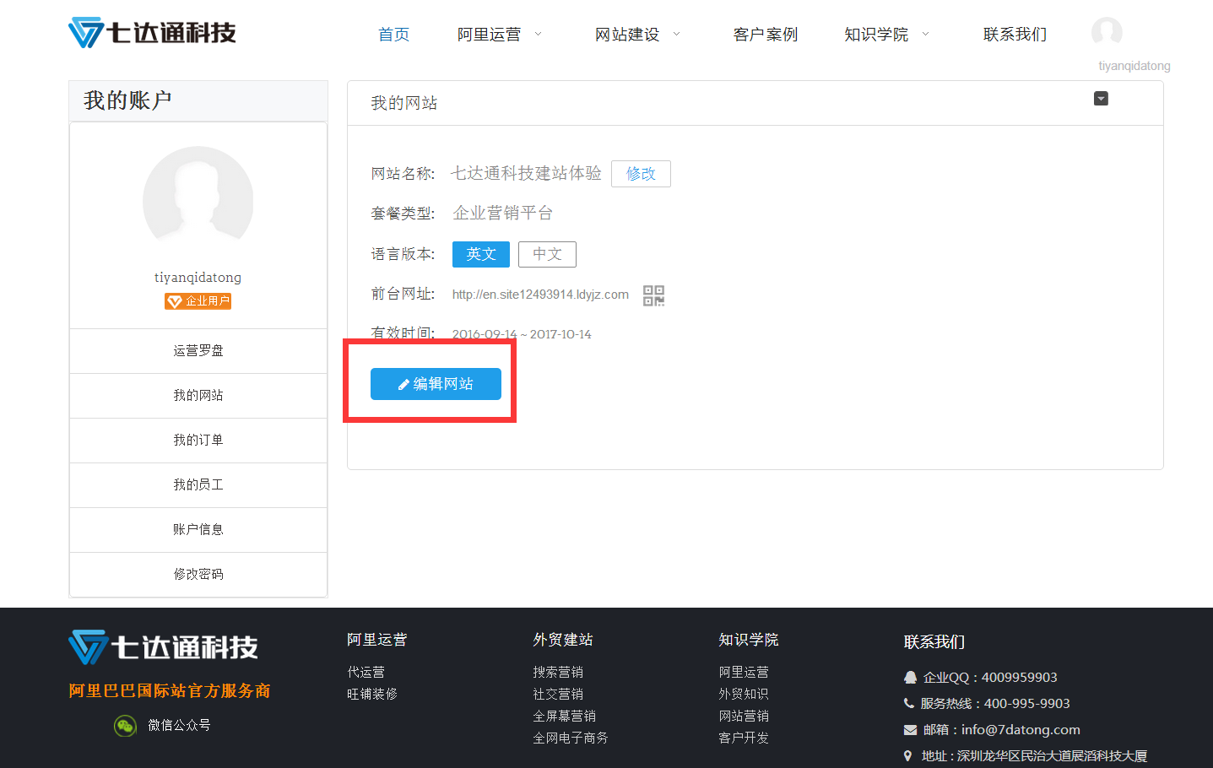Open 修改密码 in the account sidebar
1213x768 pixels.
(x=198, y=575)
